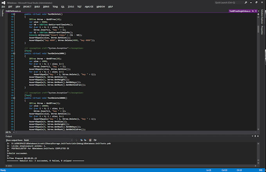Close the TestBTreeSingleValue.cs tab
Viewport: 266px width, 172px height.
pyautogui.click(x=256, y=11)
